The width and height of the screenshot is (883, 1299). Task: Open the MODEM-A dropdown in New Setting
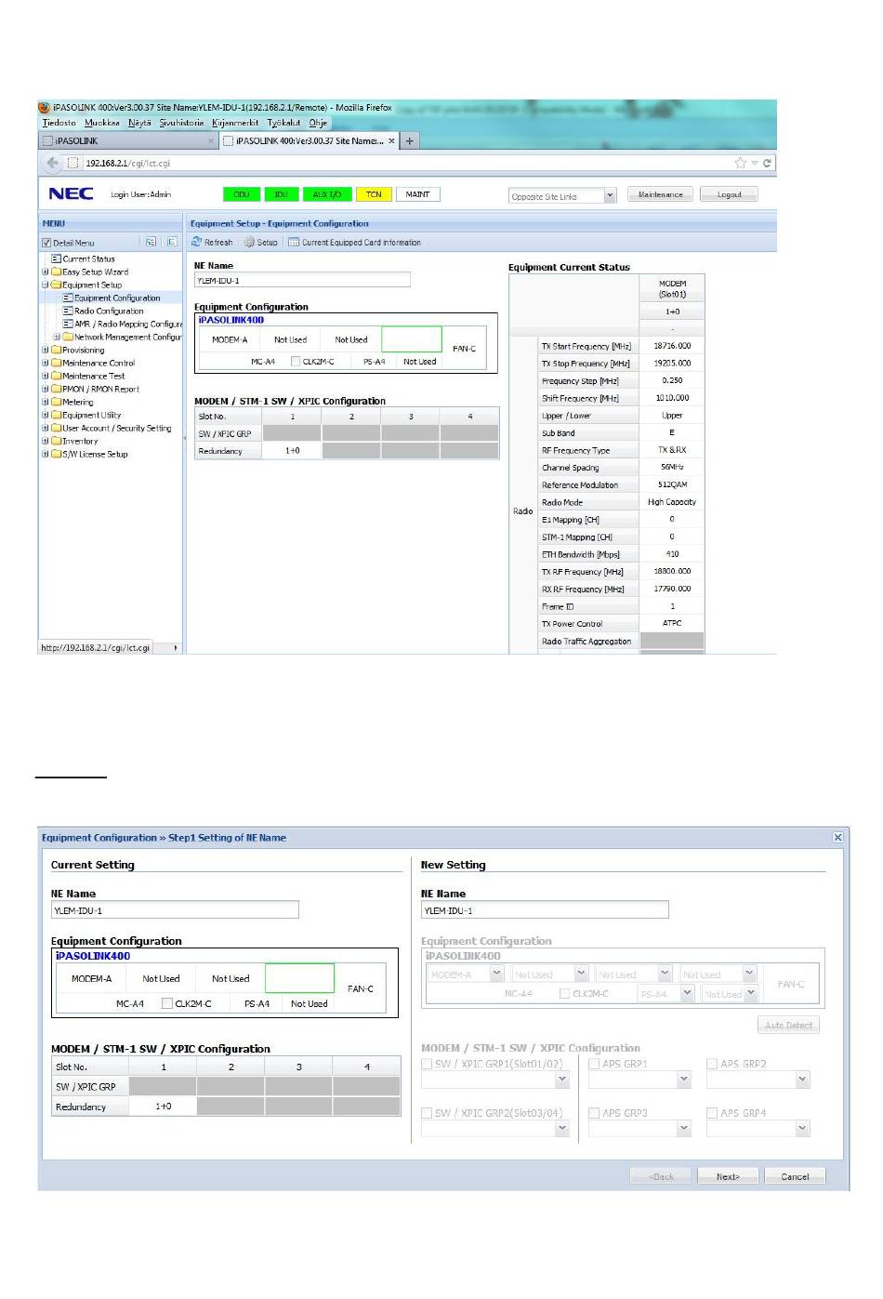[x=496, y=974]
